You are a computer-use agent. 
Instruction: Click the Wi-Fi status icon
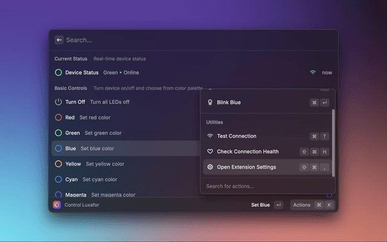[313, 73]
